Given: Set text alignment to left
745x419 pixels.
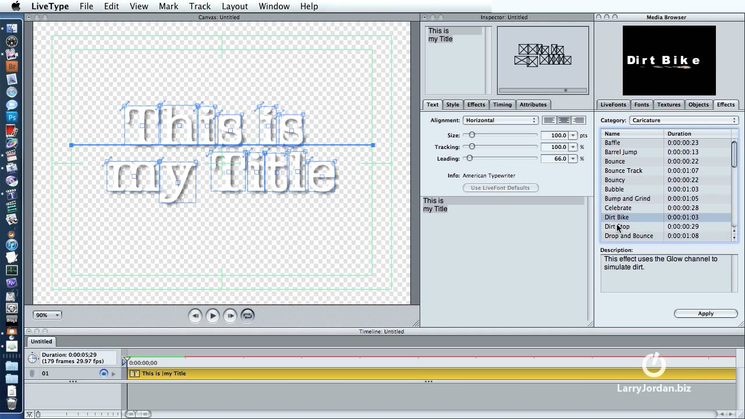Looking at the screenshot, I should pos(549,120).
